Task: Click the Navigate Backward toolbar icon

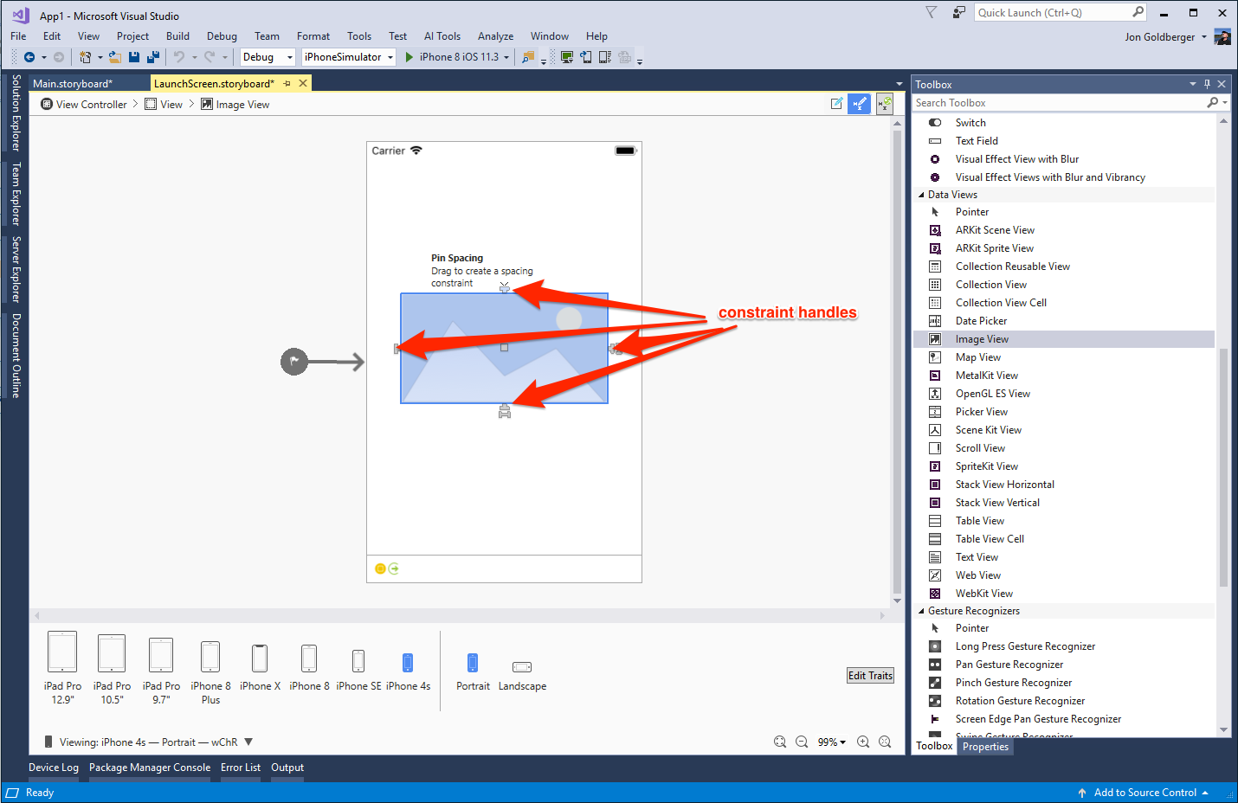Action: pyautogui.click(x=29, y=57)
